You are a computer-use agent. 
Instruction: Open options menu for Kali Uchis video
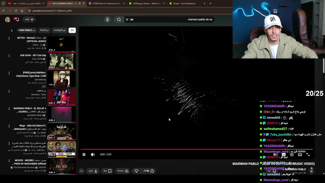coord(9,56)
